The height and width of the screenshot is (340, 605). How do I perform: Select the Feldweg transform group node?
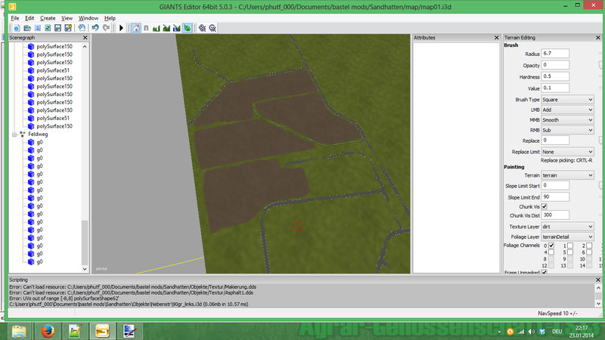click(x=38, y=134)
